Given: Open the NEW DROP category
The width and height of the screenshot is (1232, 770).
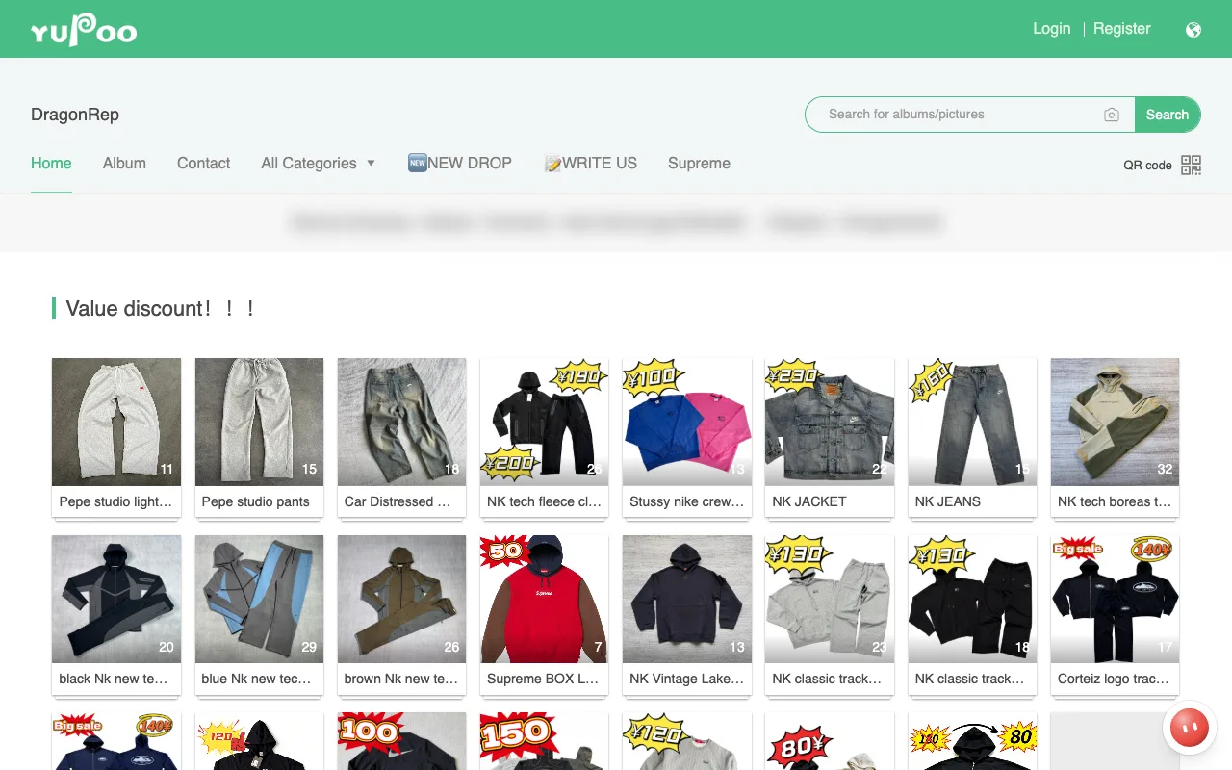Looking at the screenshot, I should [x=459, y=164].
